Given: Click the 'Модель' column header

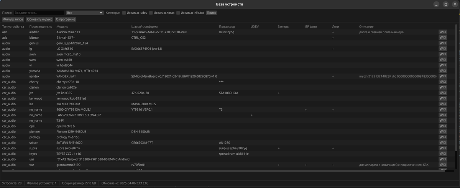Looking at the screenshot, I should click(x=62, y=27).
